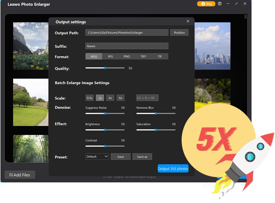Open the Default preset dropdown
Screen dimensions: 275x203
pyautogui.click(x=97, y=157)
